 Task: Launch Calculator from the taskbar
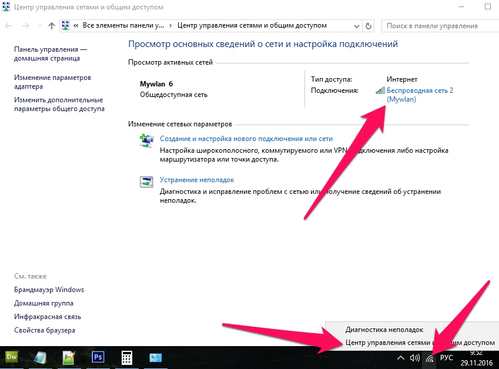[x=126, y=357]
